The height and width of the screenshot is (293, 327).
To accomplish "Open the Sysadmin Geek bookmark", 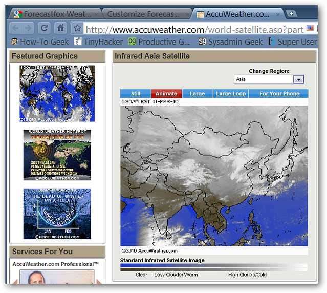I will 230,41.
